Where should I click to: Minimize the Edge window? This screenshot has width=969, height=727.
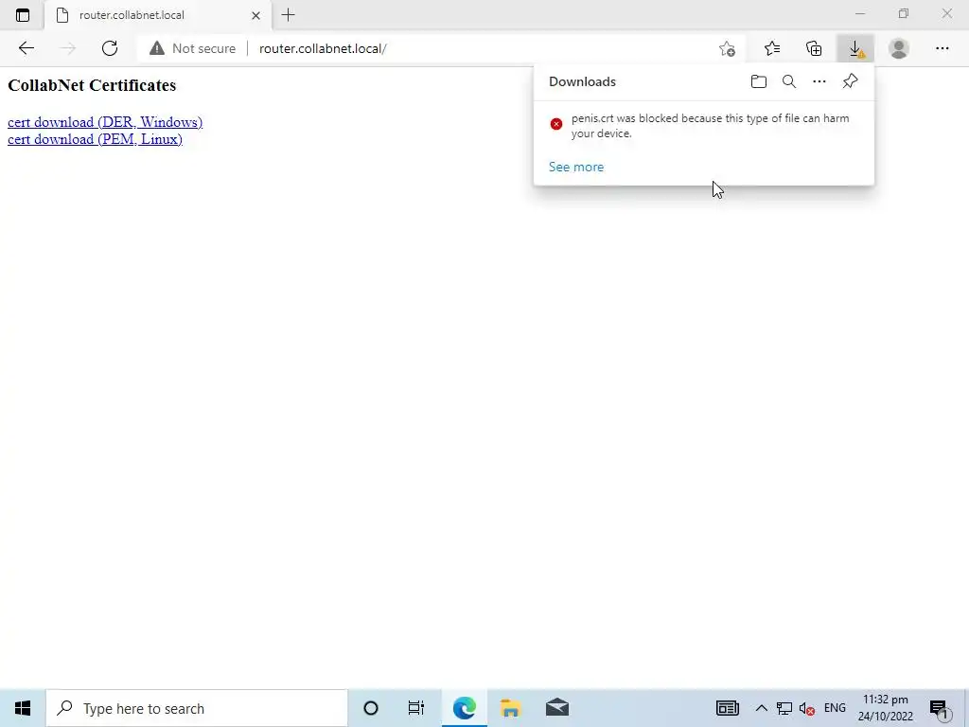pos(860,13)
